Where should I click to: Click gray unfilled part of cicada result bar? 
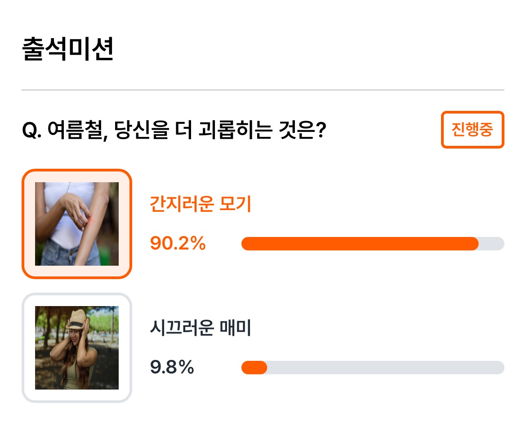pos(386,368)
